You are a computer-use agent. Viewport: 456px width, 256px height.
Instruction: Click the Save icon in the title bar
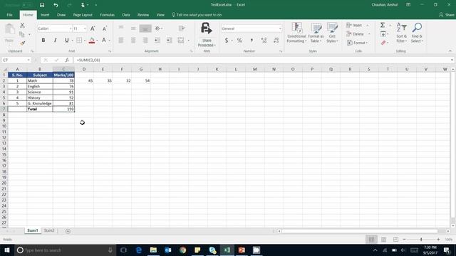[x=42, y=5]
